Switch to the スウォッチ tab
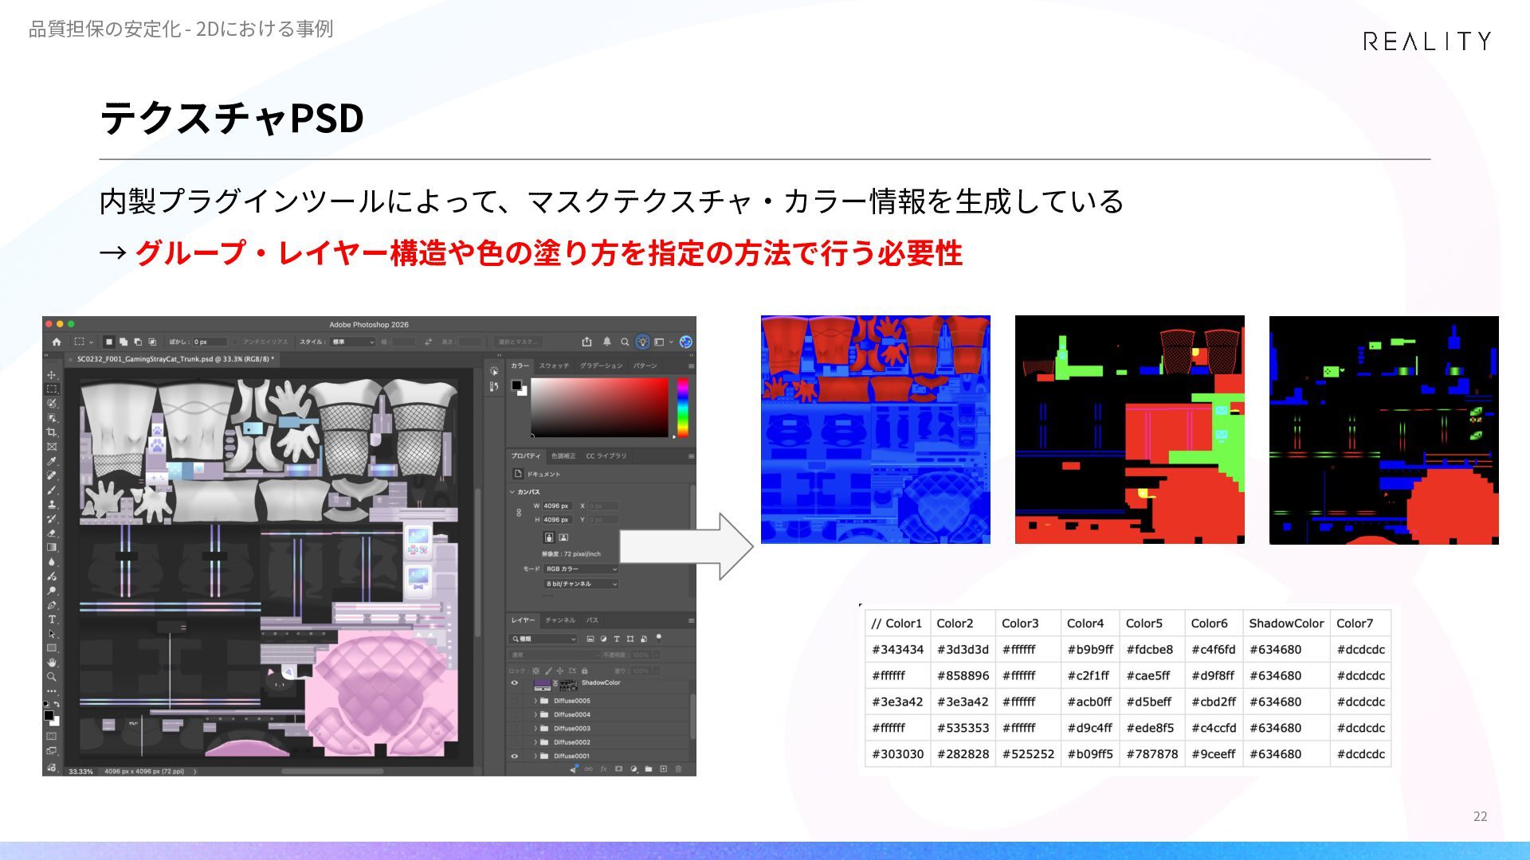The height and width of the screenshot is (860, 1530). click(554, 365)
